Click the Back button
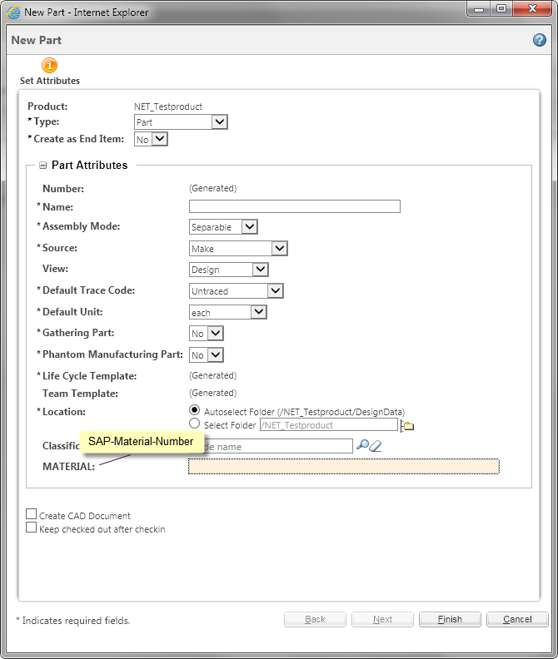 click(315, 619)
